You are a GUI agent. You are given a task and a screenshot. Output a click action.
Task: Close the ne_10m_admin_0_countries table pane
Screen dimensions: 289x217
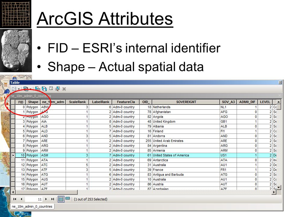pos(280,96)
